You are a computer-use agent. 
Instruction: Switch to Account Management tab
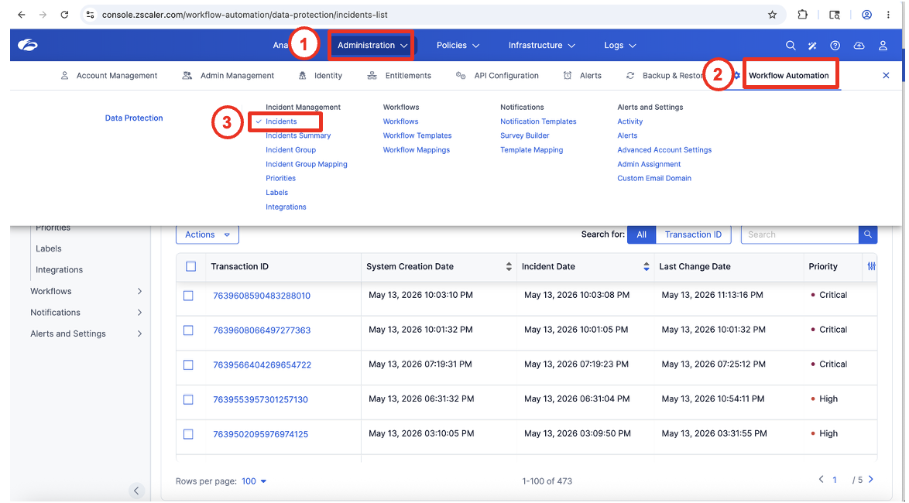click(x=109, y=75)
